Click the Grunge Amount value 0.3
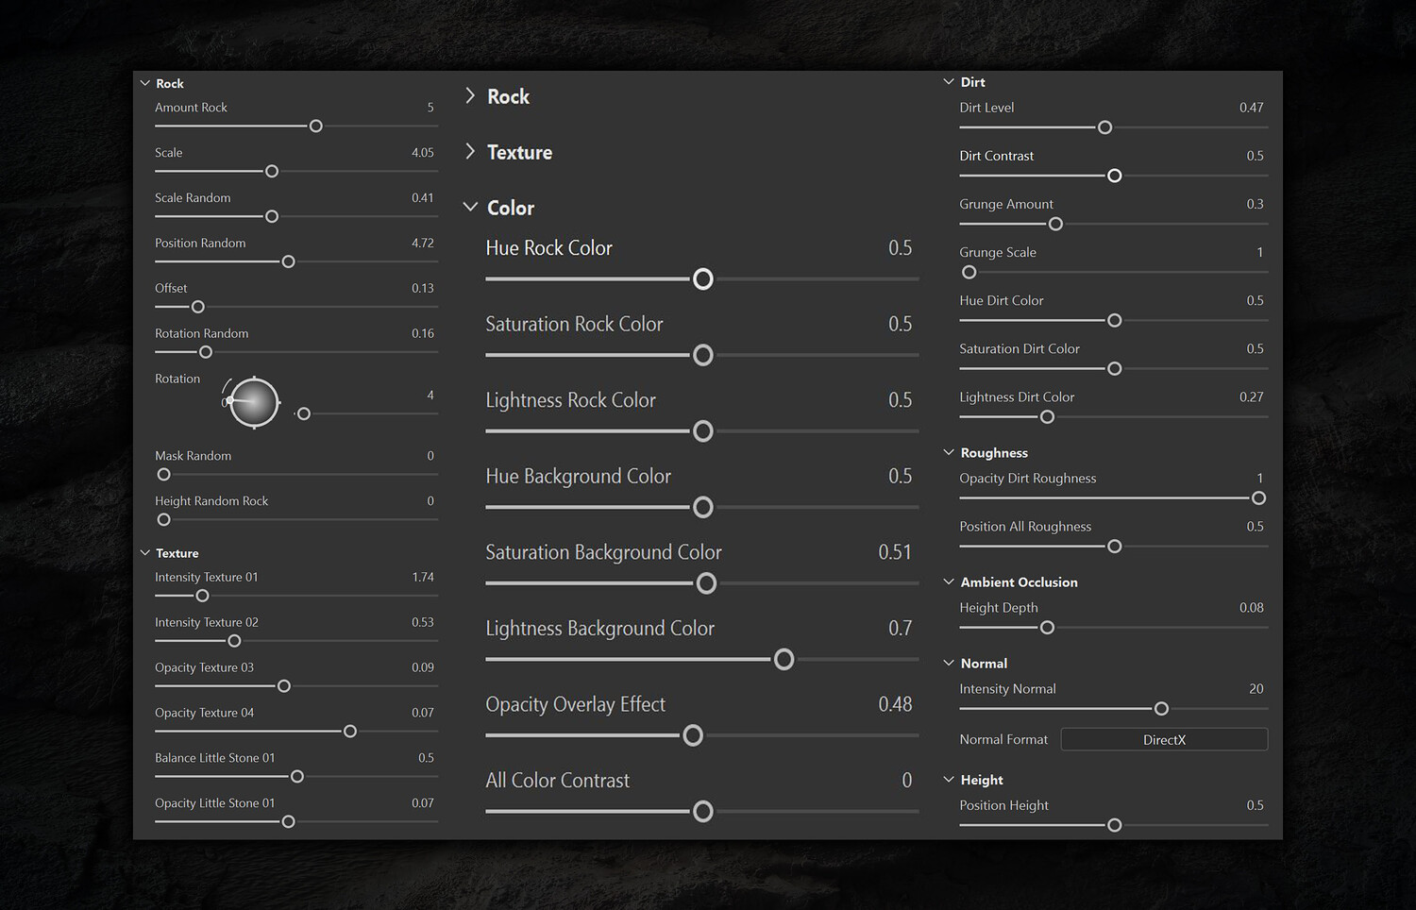1416x910 pixels. [1256, 204]
